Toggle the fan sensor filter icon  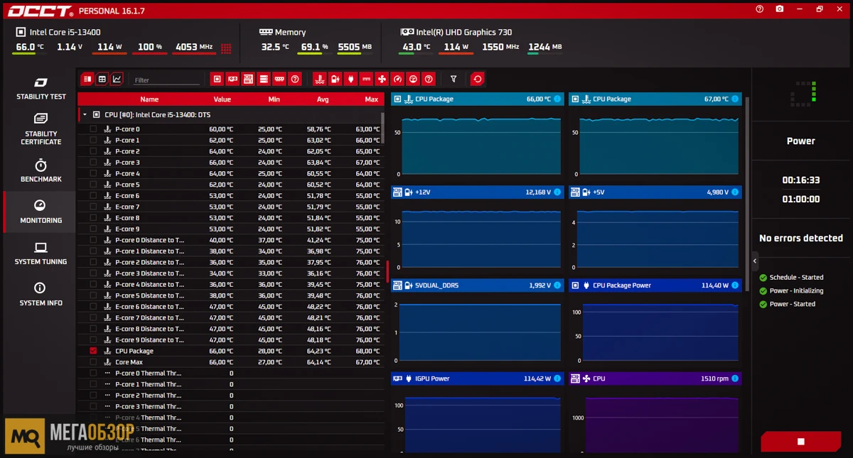(382, 79)
